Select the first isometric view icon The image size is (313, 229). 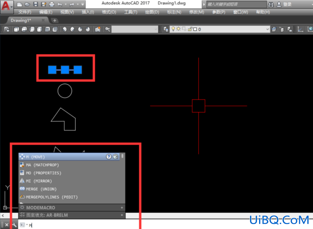[x=65, y=29]
